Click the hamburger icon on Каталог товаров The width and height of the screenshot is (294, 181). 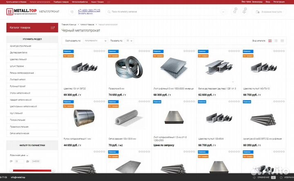(x=53, y=28)
